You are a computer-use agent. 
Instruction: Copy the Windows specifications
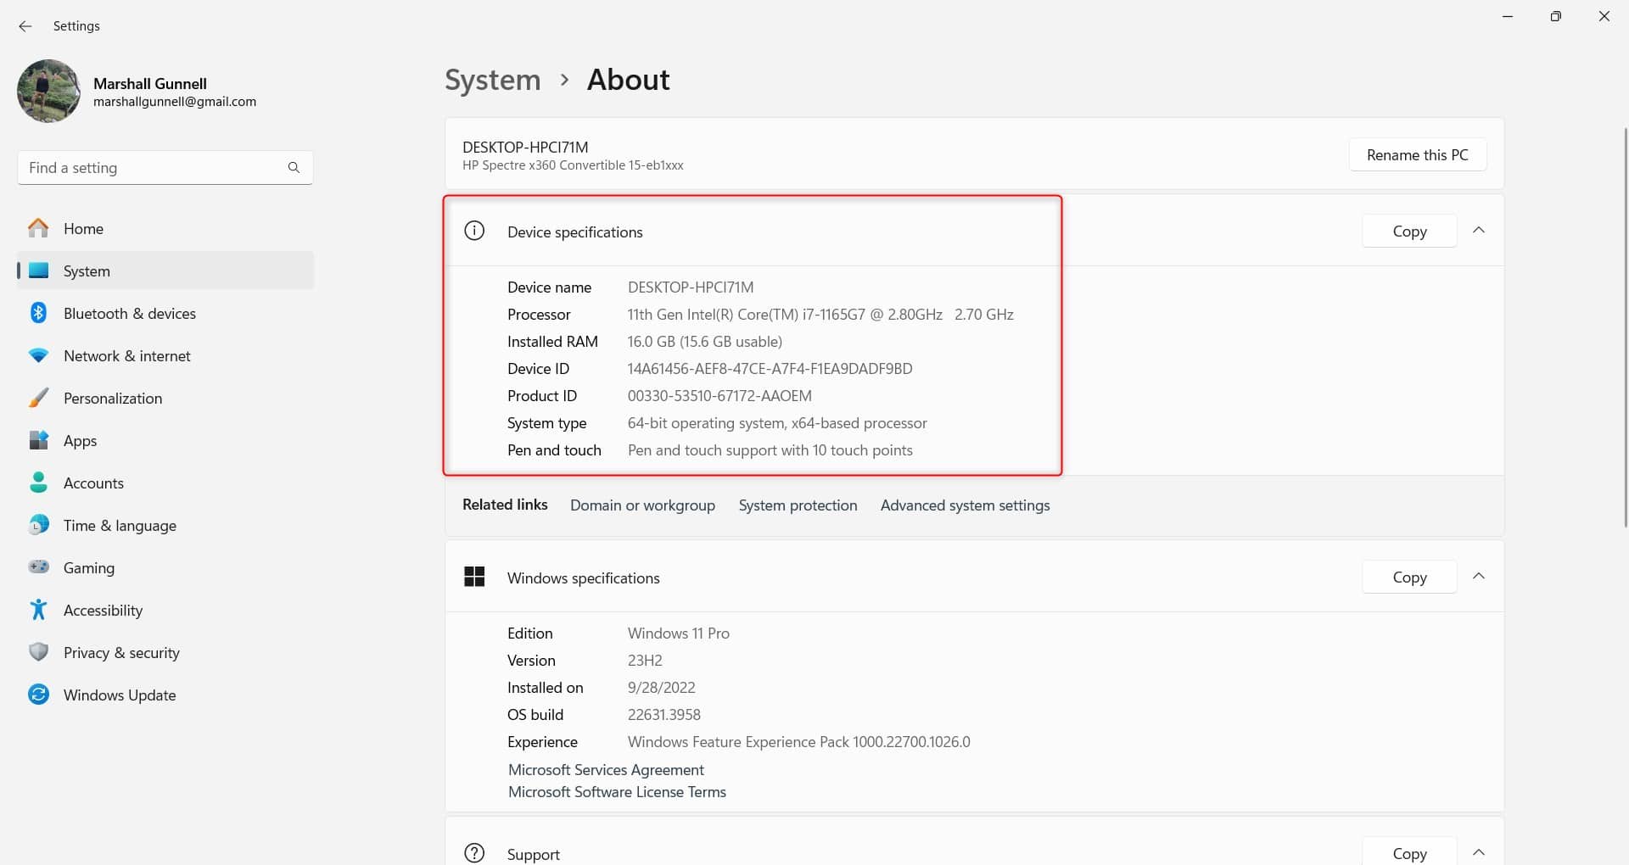click(x=1409, y=578)
